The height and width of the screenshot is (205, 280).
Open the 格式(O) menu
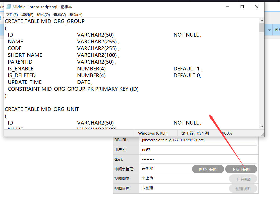point(43,15)
